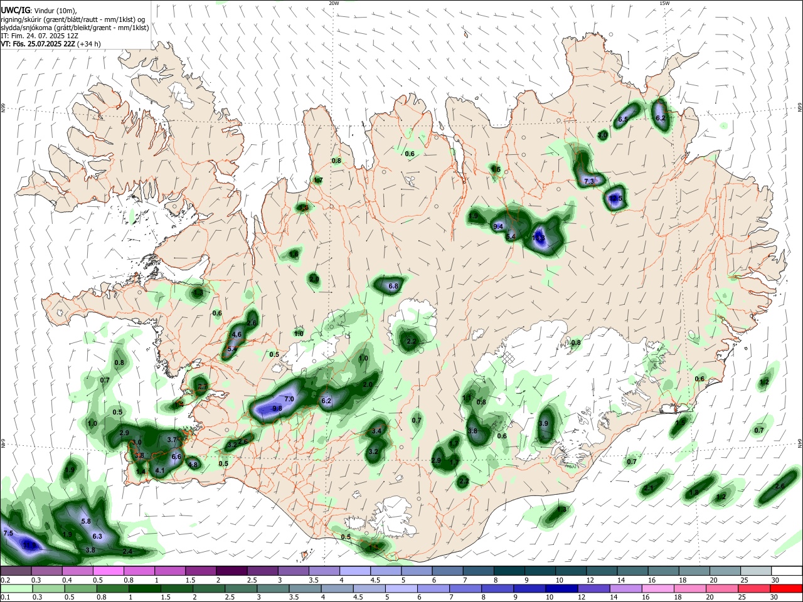Image resolution: width=803 pixels, height=602 pixels.
Task: Select the 3.7 precipitation value
Action: coord(173,440)
